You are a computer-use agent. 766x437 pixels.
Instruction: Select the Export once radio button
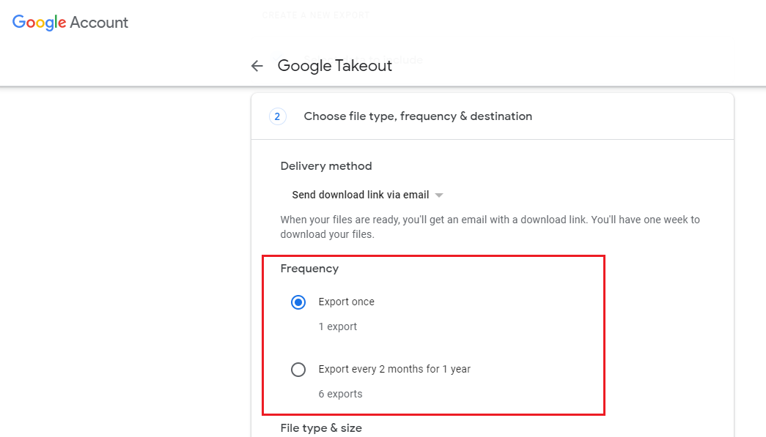pyautogui.click(x=298, y=302)
